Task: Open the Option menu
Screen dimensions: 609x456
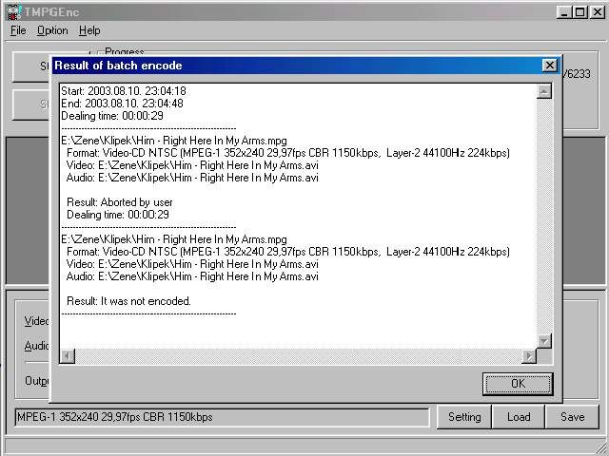Action: pyautogui.click(x=52, y=30)
